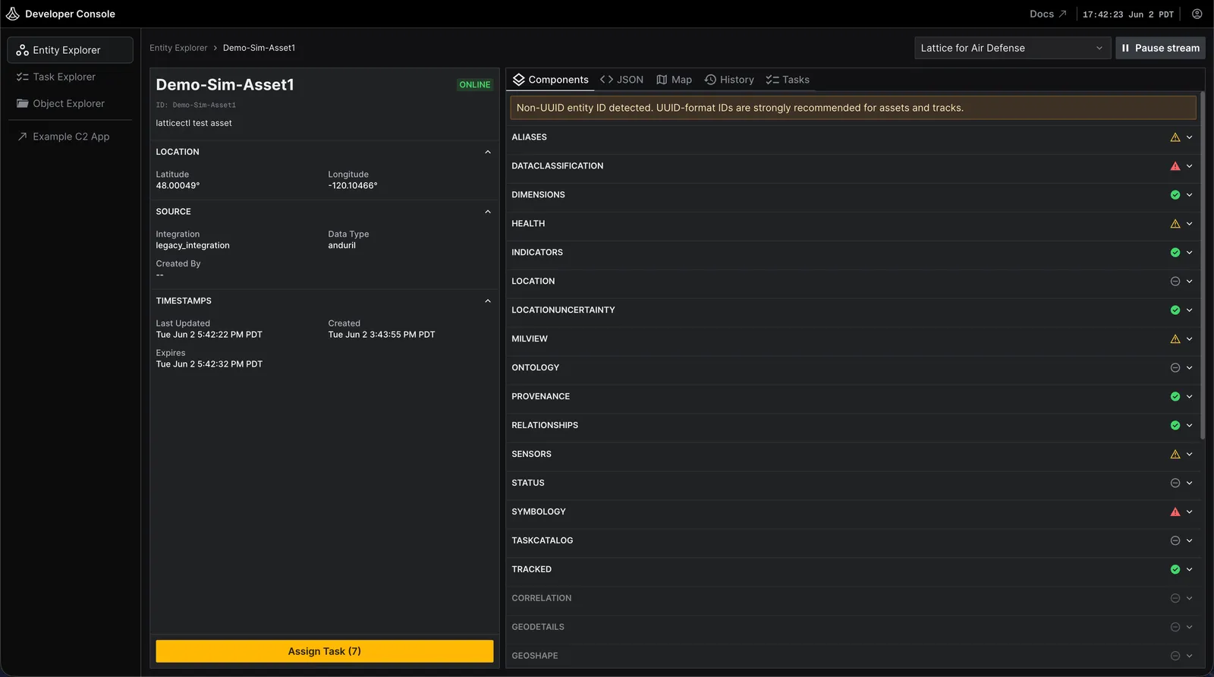Click the DATACLASSIFICATION red error icon
This screenshot has width=1214, height=677.
pos(1175,166)
